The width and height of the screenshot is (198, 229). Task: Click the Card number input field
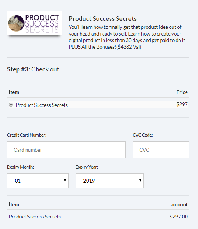click(x=66, y=150)
